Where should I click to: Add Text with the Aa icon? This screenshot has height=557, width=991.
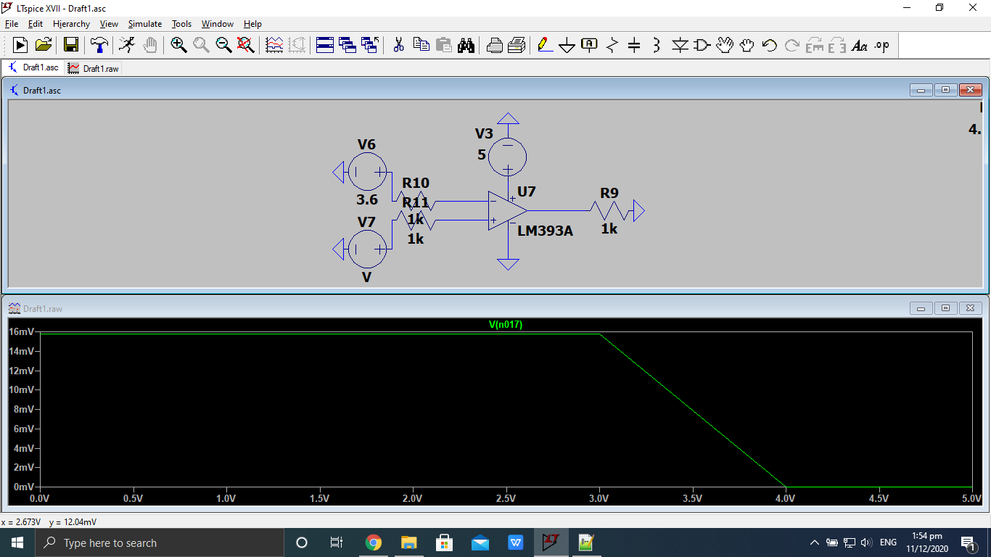click(x=860, y=45)
